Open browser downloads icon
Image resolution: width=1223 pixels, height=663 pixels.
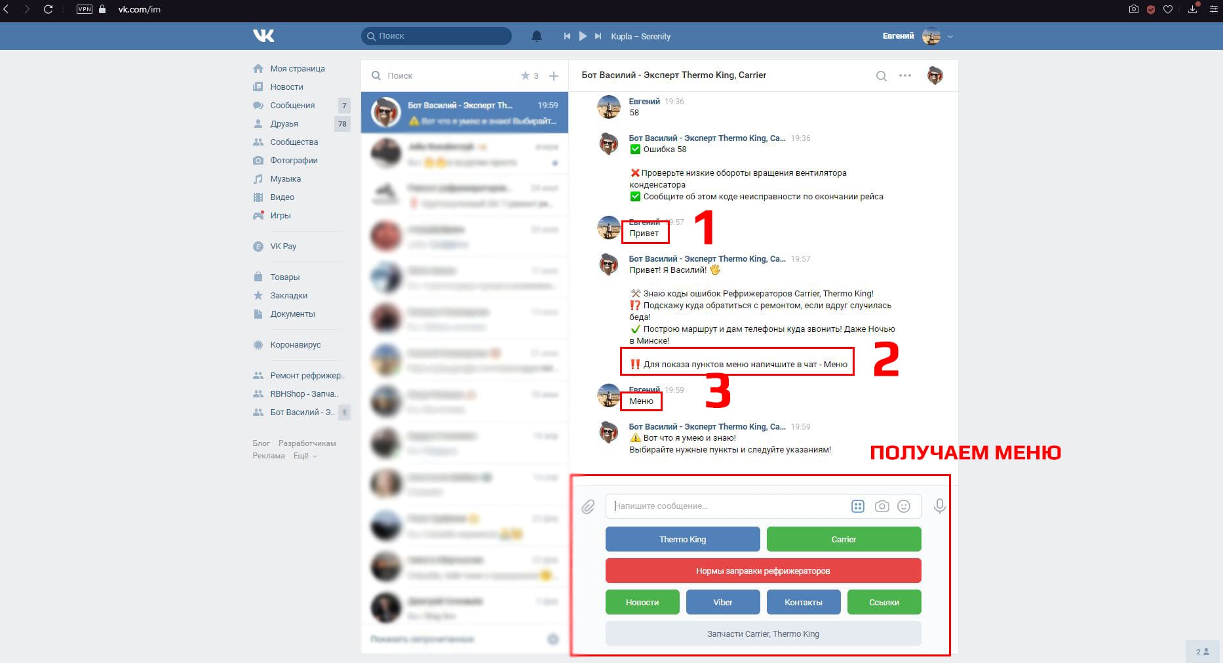[1193, 9]
